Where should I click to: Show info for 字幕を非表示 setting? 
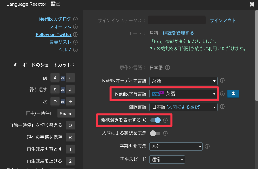click(207, 146)
